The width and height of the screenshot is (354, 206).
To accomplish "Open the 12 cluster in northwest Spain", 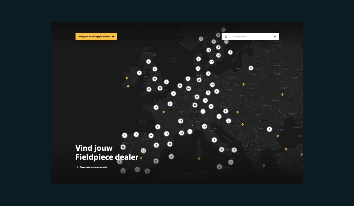I will click(x=123, y=147).
